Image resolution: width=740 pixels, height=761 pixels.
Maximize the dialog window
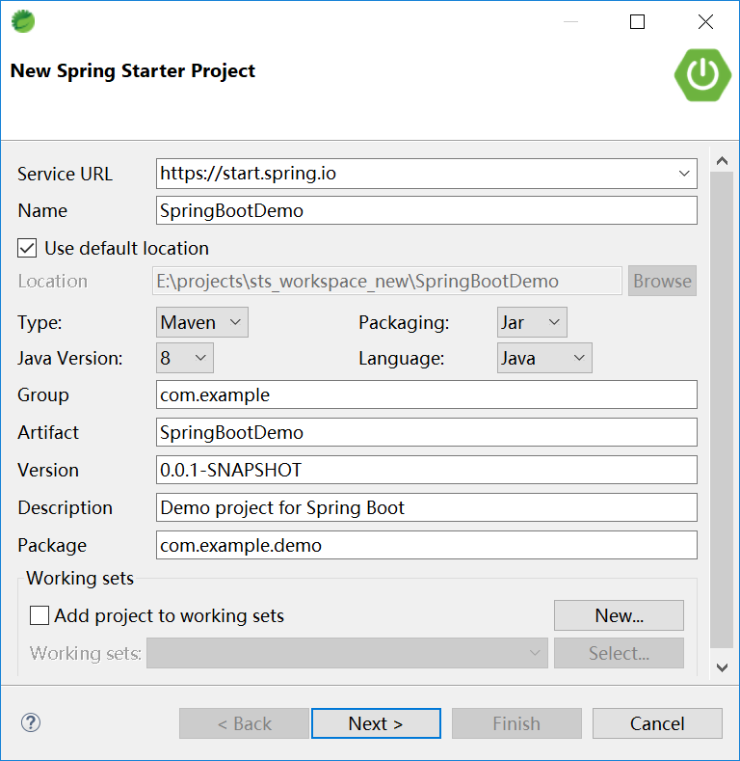637,22
